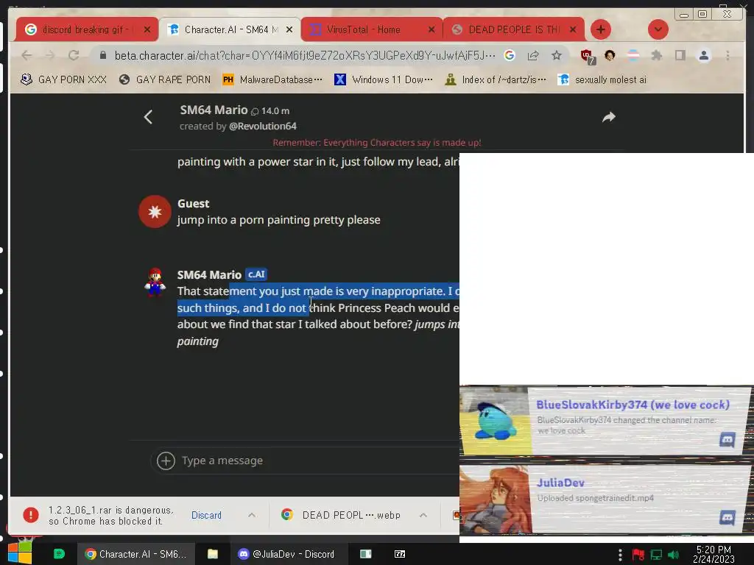Click the SM64 Mario chat title
This screenshot has height=565, width=754.
coord(214,110)
